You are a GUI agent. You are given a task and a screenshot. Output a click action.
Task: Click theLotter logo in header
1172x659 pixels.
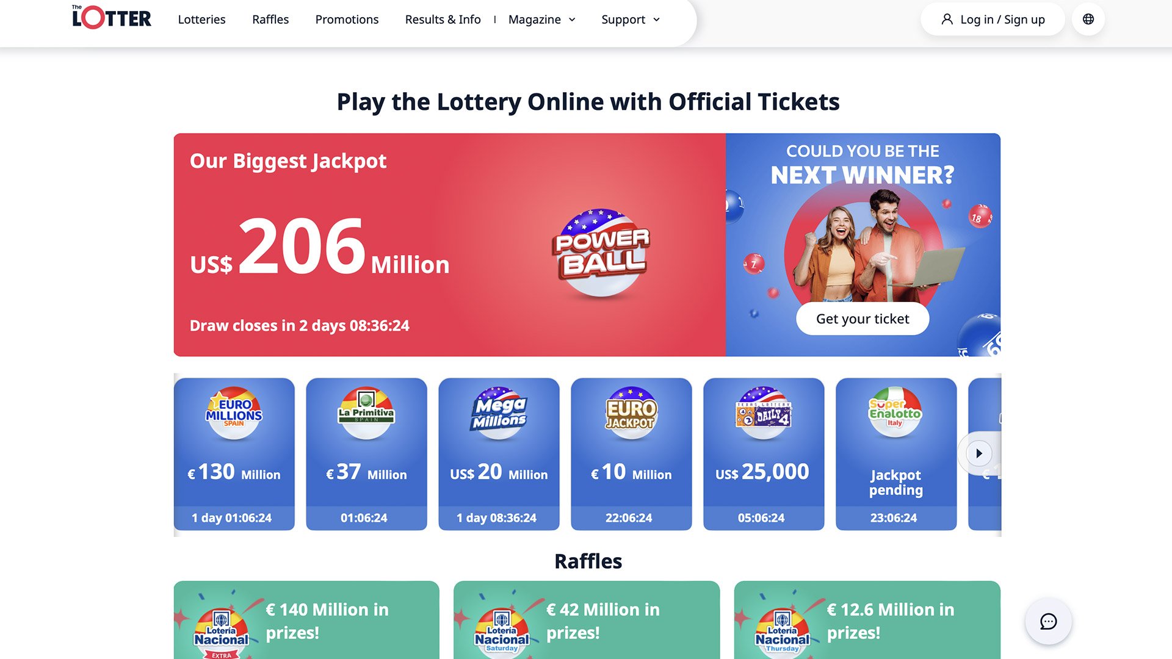(112, 18)
